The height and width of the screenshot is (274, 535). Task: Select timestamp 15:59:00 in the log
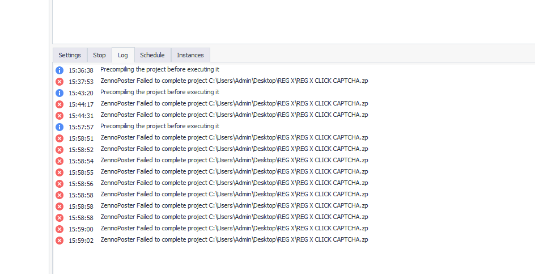click(81, 229)
